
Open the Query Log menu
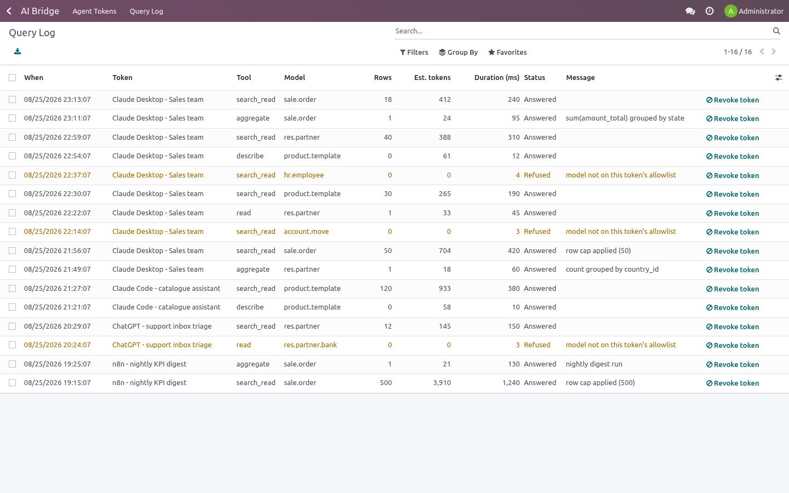point(146,11)
